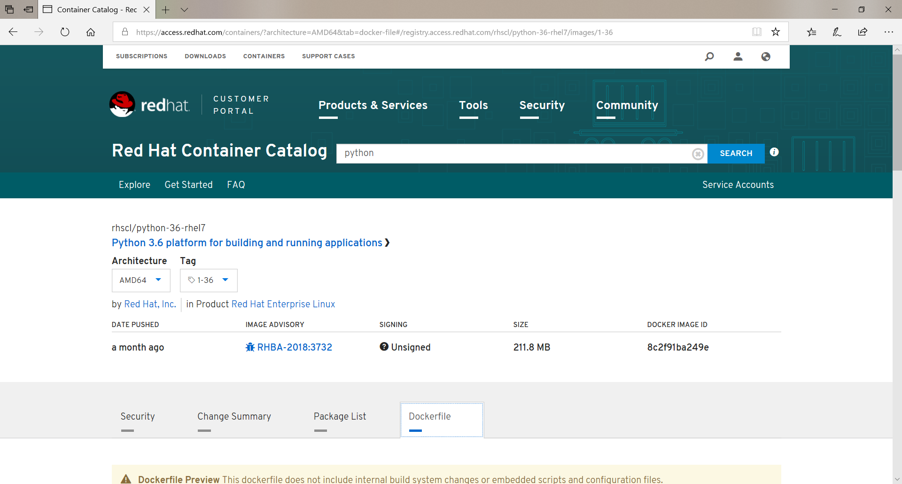Open browser settings via the ellipsis menu
The height and width of the screenshot is (484, 902).
pyautogui.click(x=889, y=31)
